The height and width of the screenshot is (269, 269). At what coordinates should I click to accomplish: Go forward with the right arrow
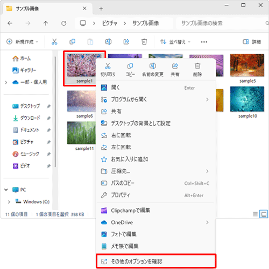point(28,23)
